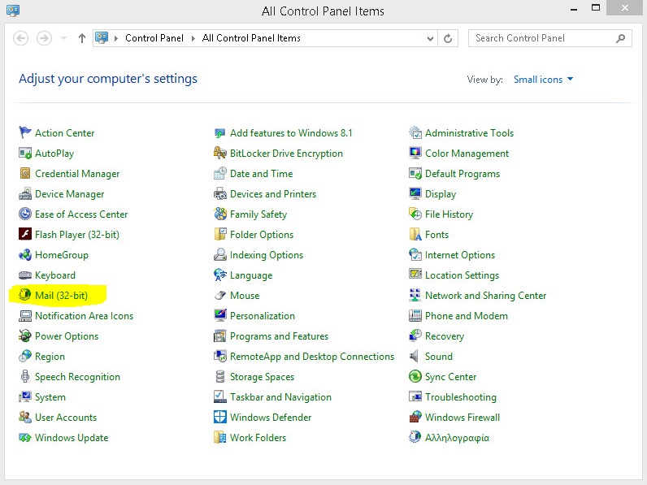
Task: Open the BitLocker Drive Encryption icon
Action: pos(220,153)
